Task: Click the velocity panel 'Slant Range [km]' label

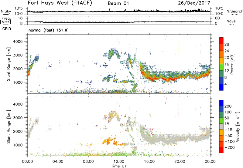Action: click(x=9, y=127)
